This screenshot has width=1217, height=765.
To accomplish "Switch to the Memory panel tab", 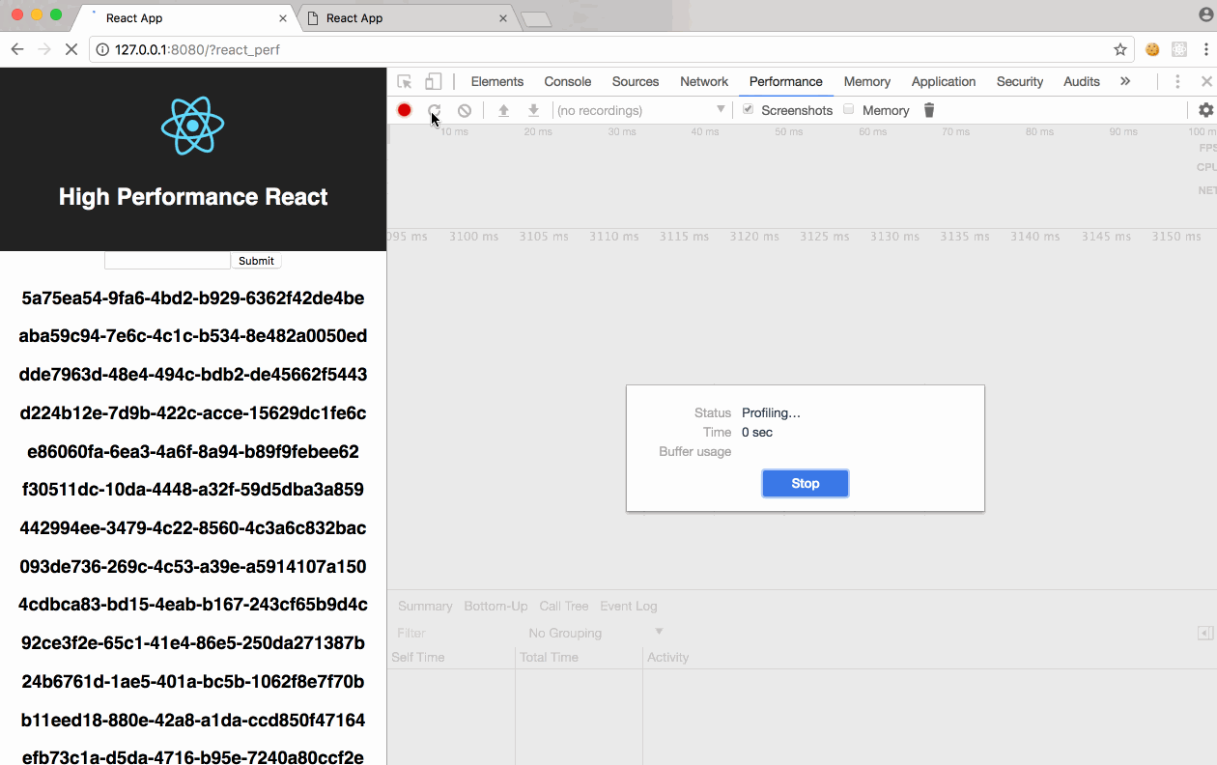I will pyautogui.click(x=867, y=82).
